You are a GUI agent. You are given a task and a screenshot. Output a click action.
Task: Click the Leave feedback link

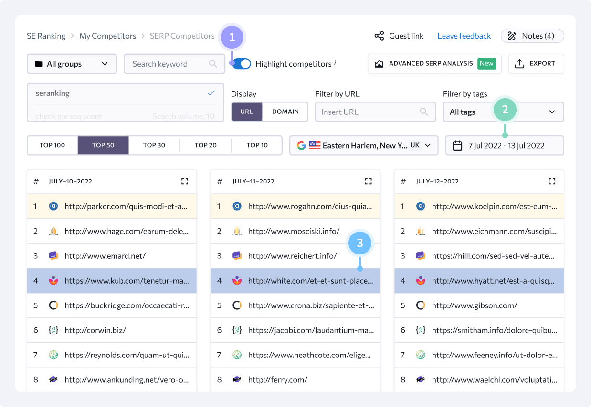464,36
